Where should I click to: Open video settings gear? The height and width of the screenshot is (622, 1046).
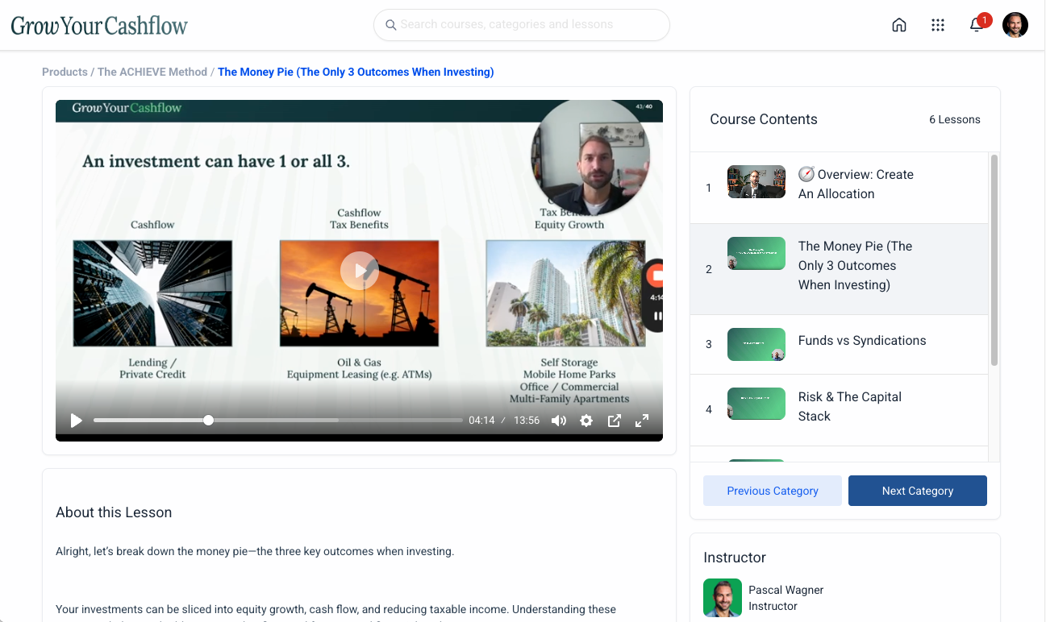point(586,421)
